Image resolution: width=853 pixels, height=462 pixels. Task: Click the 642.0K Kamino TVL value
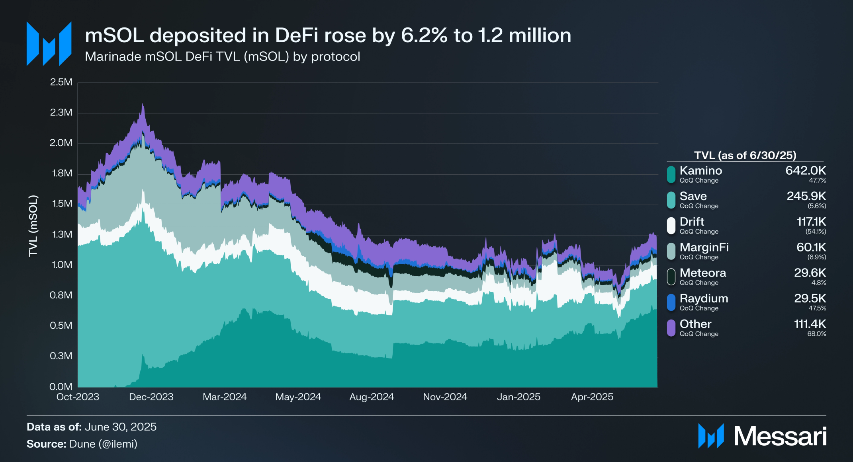tap(805, 171)
